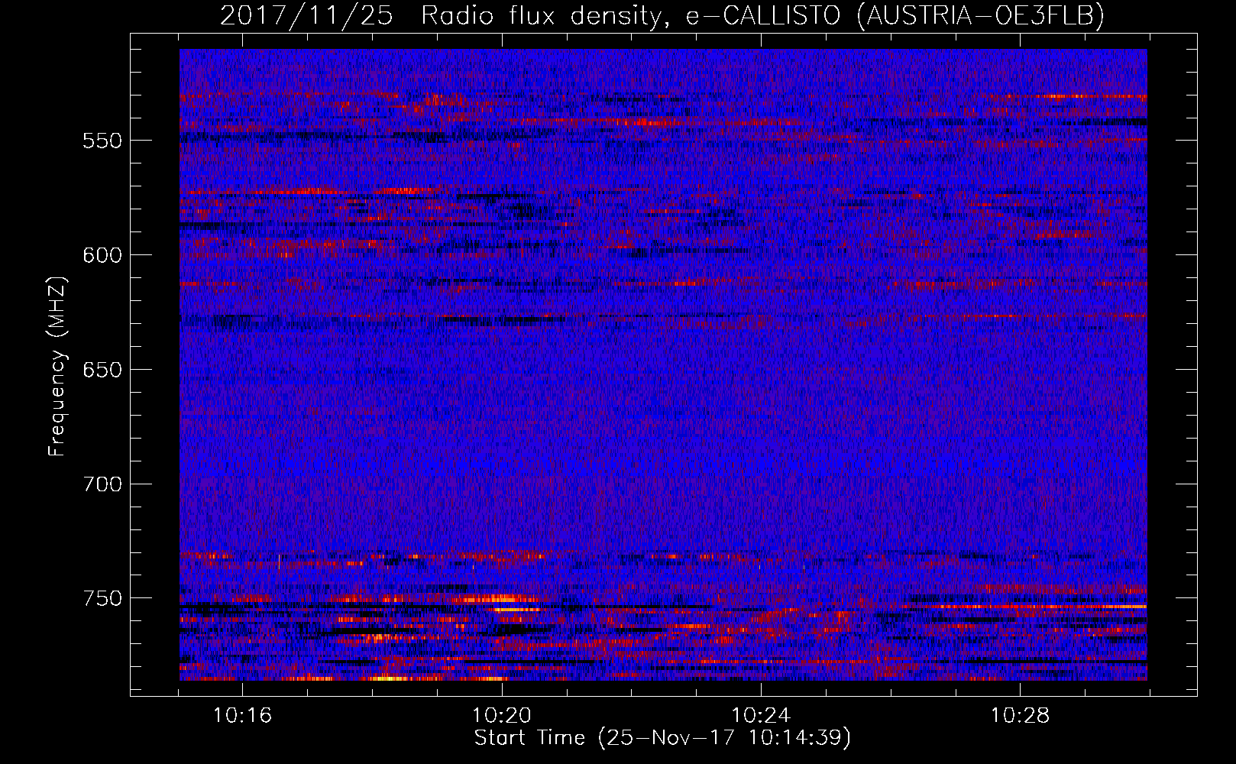Viewport: 1236px width, 764px height.
Task: Click the Frequency (MHZ) axis label
Action: (57, 367)
